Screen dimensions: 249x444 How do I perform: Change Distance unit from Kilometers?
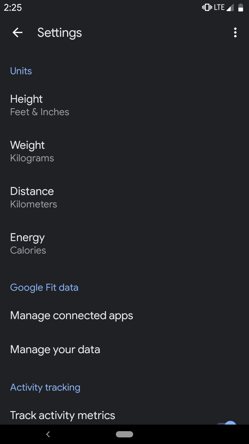click(x=124, y=197)
